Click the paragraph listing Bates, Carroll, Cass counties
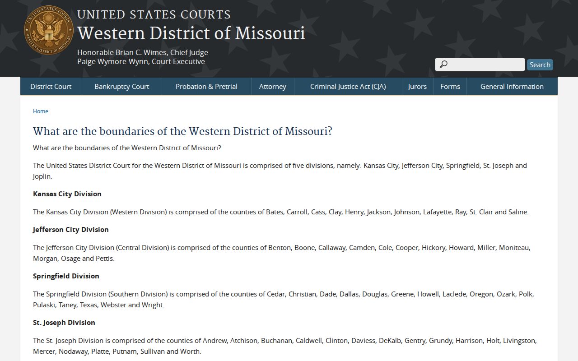578x361 pixels. tap(281, 212)
